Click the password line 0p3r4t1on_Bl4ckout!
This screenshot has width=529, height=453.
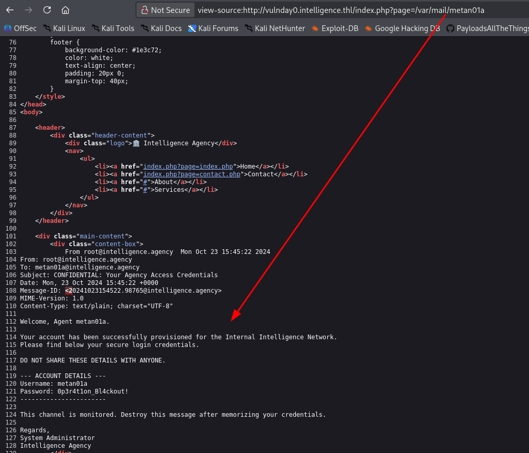(74, 391)
